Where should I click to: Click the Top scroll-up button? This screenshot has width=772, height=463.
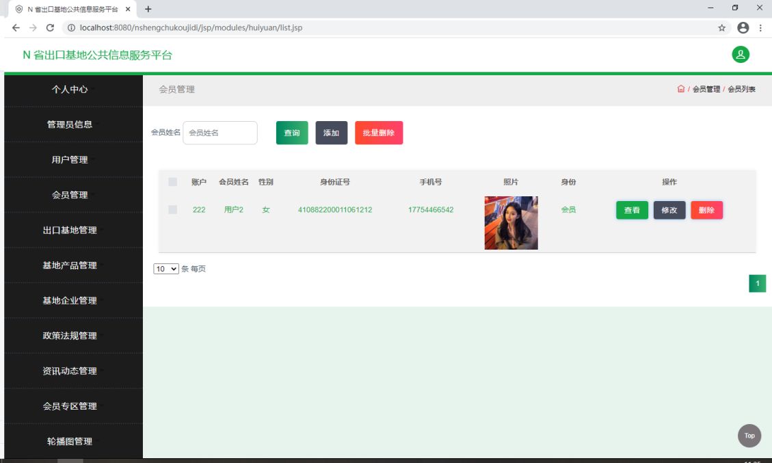[x=749, y=436]
